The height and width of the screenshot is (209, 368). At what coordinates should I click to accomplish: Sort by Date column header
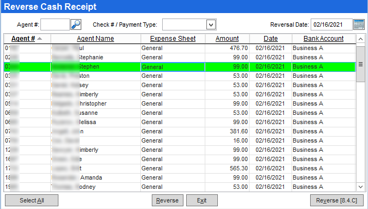(x=271, y=39)
